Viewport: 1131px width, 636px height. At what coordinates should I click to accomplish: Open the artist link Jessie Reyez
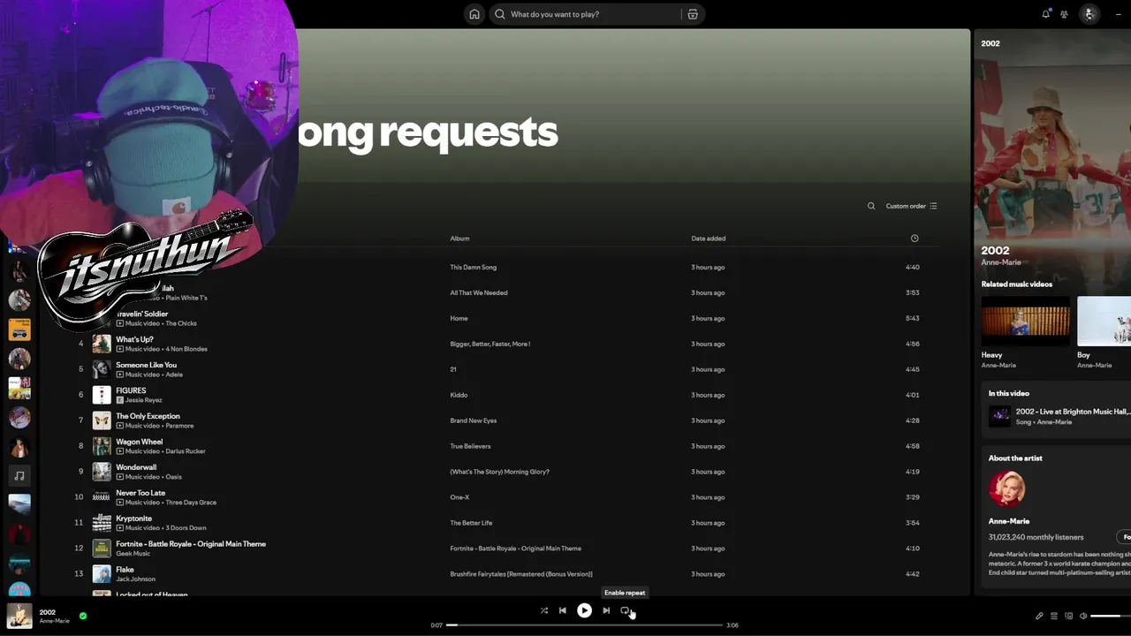pyautogui.click(x=143, y=400)
